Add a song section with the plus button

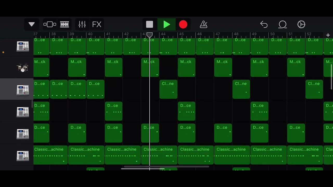328,35
